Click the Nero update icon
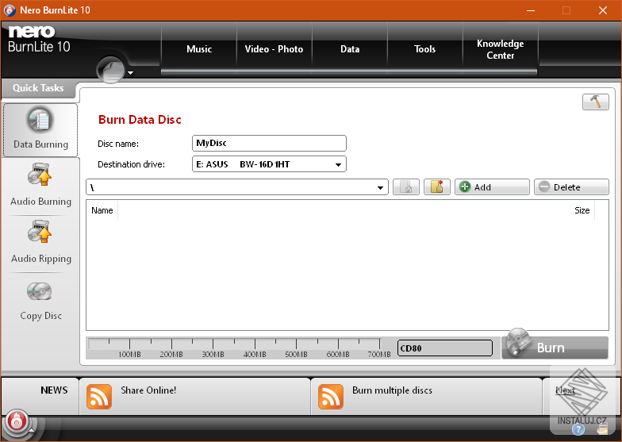The width and height of the screenshot is (622, 442). tap(602, 429)
